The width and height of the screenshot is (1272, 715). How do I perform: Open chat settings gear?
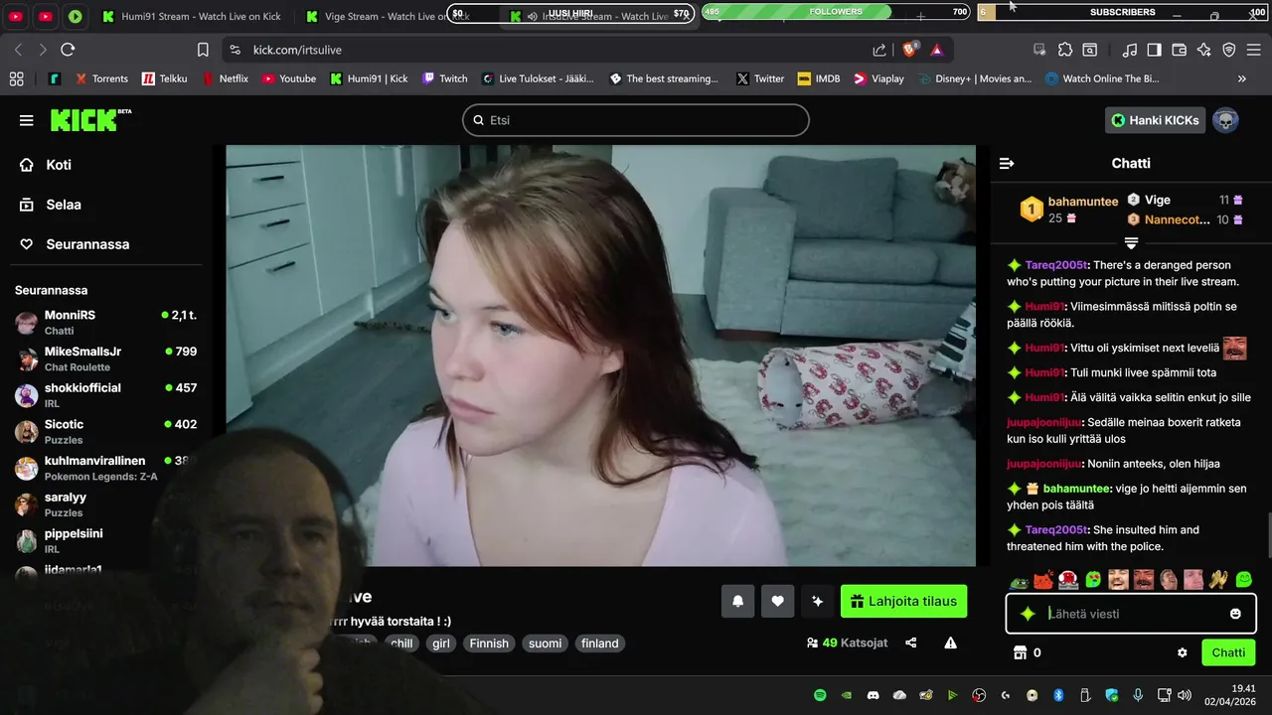click(1183, 652)
